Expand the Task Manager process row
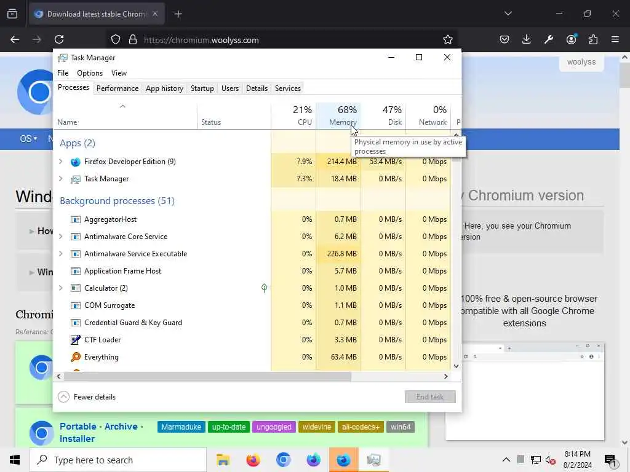630x472 pixels. tap(61, 179)
